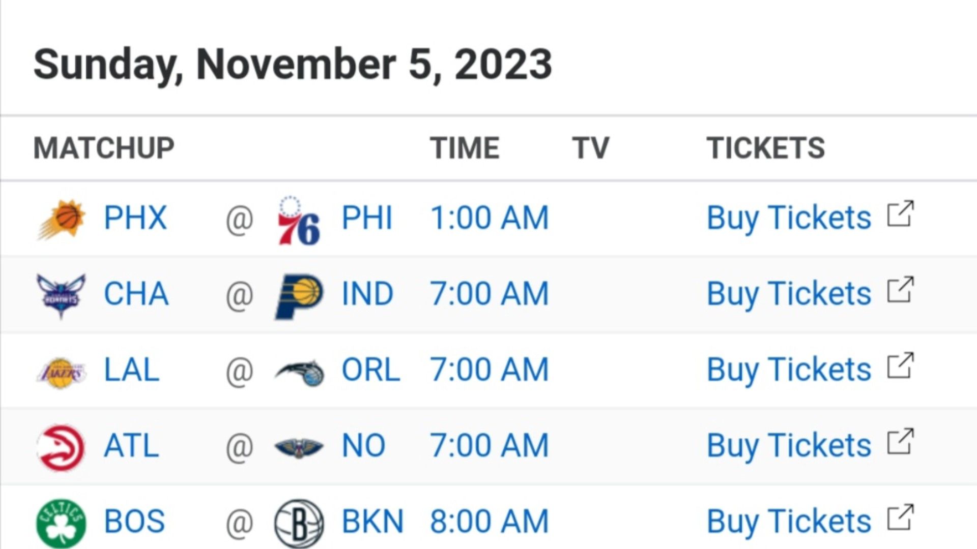Click the Boston Celtics logo
The width and height of the screenshot is (977, 549).
pyautogui.click(x=62, y=523)
